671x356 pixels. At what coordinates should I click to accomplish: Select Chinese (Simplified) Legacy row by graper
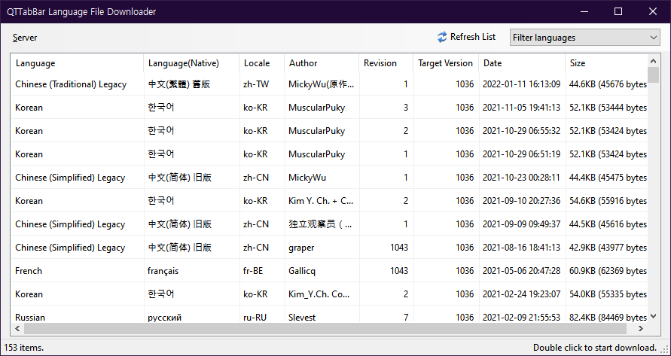(x=330, y=248)
